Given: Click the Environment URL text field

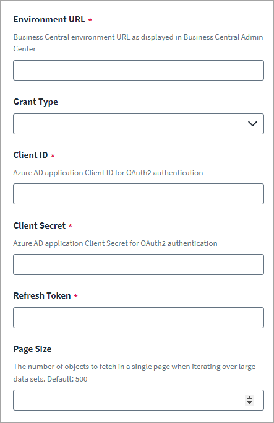Looking at the screenshot, I should [139, 70].
